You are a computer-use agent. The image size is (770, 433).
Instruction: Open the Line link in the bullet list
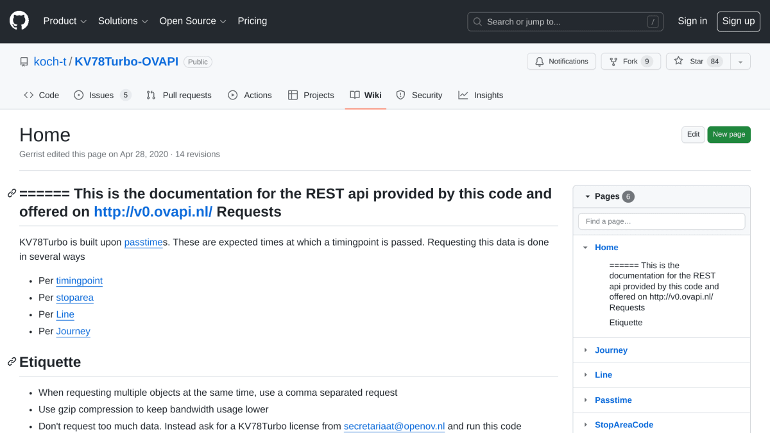coord(65,314)
